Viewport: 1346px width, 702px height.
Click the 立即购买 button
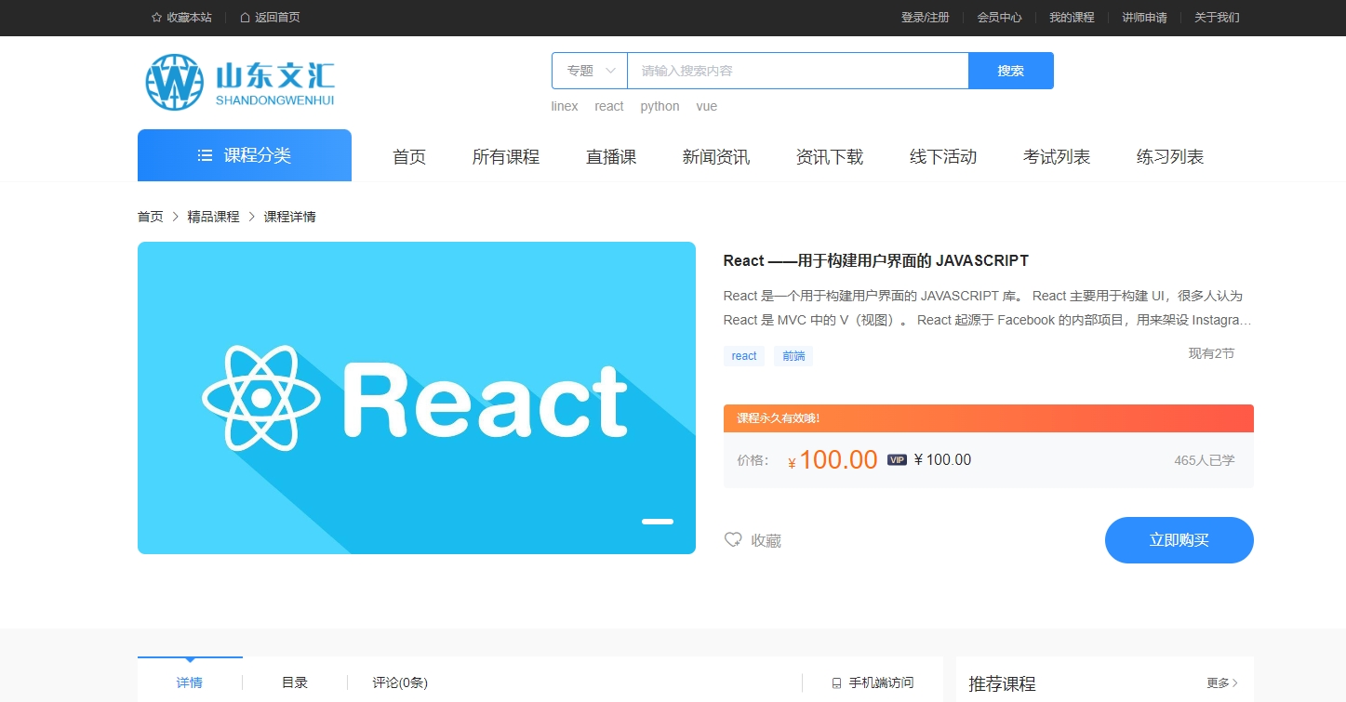(1179, 540)
